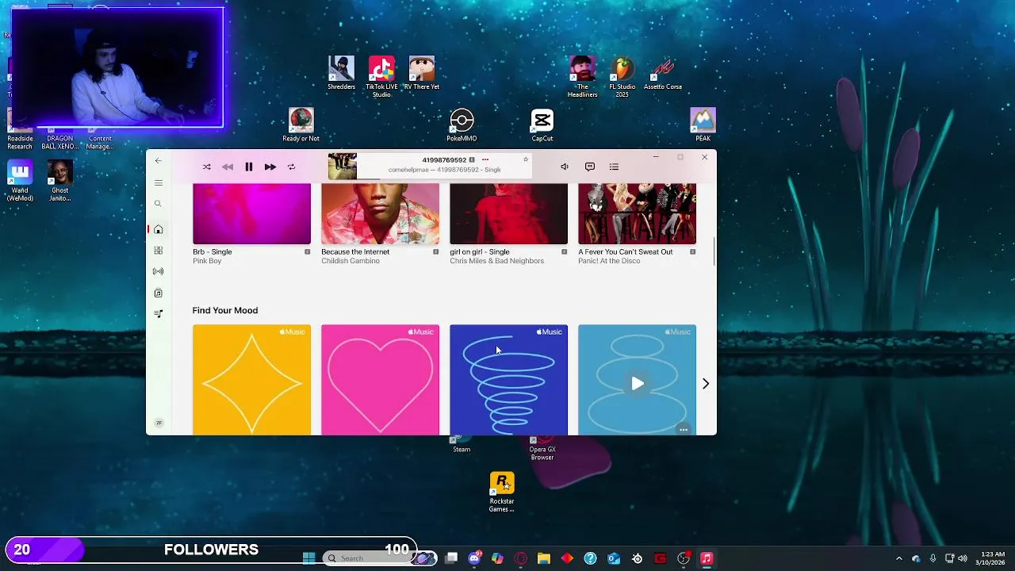Image resolution: width=1015 pixels, height=571 pixels.
Task: Toggle shuffle in Apple Music
Action: pos(207,167)
